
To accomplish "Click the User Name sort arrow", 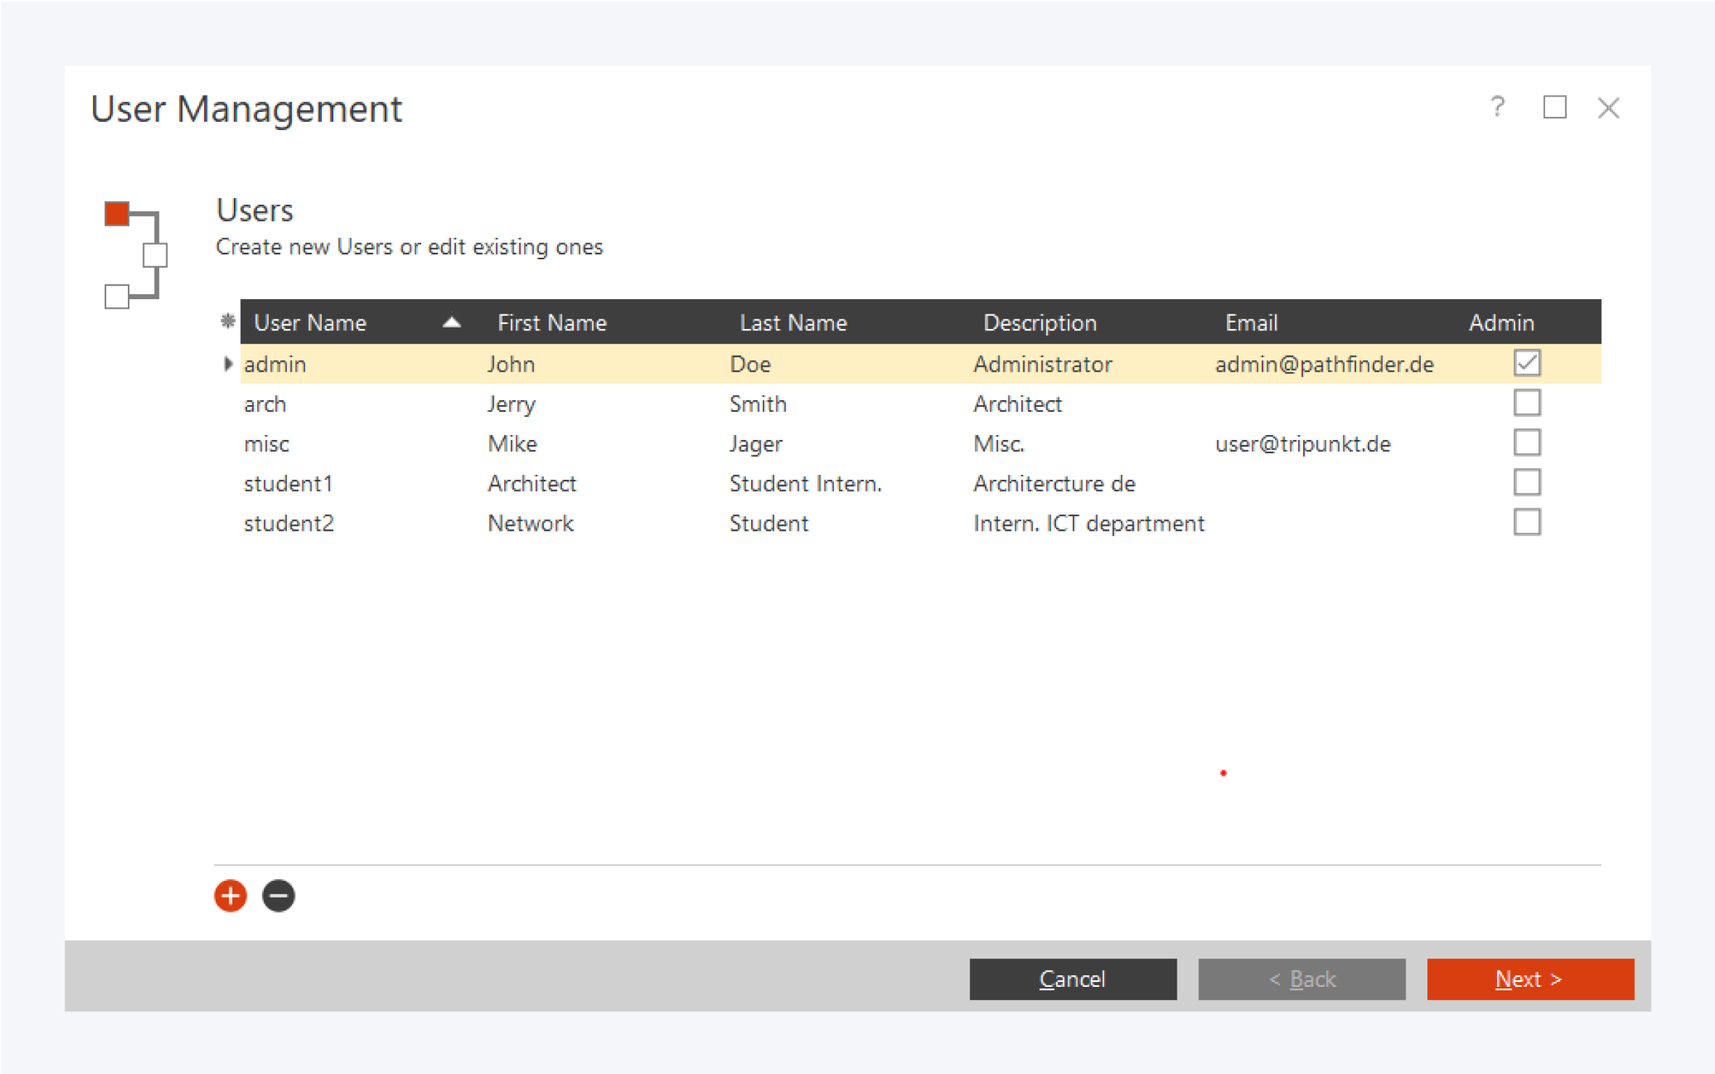I will tap(451, 322).
